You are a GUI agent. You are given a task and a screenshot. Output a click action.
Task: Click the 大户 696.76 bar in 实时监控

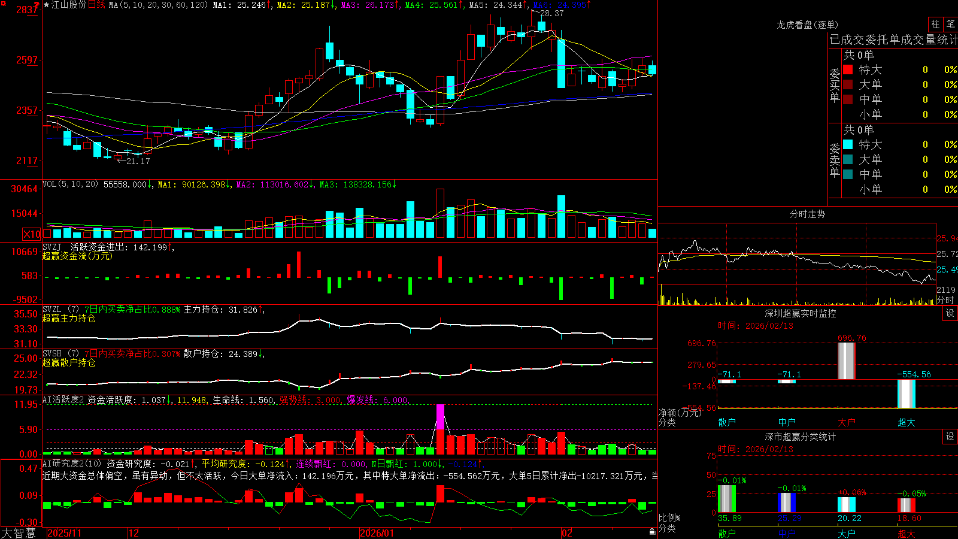click(846, 361)
